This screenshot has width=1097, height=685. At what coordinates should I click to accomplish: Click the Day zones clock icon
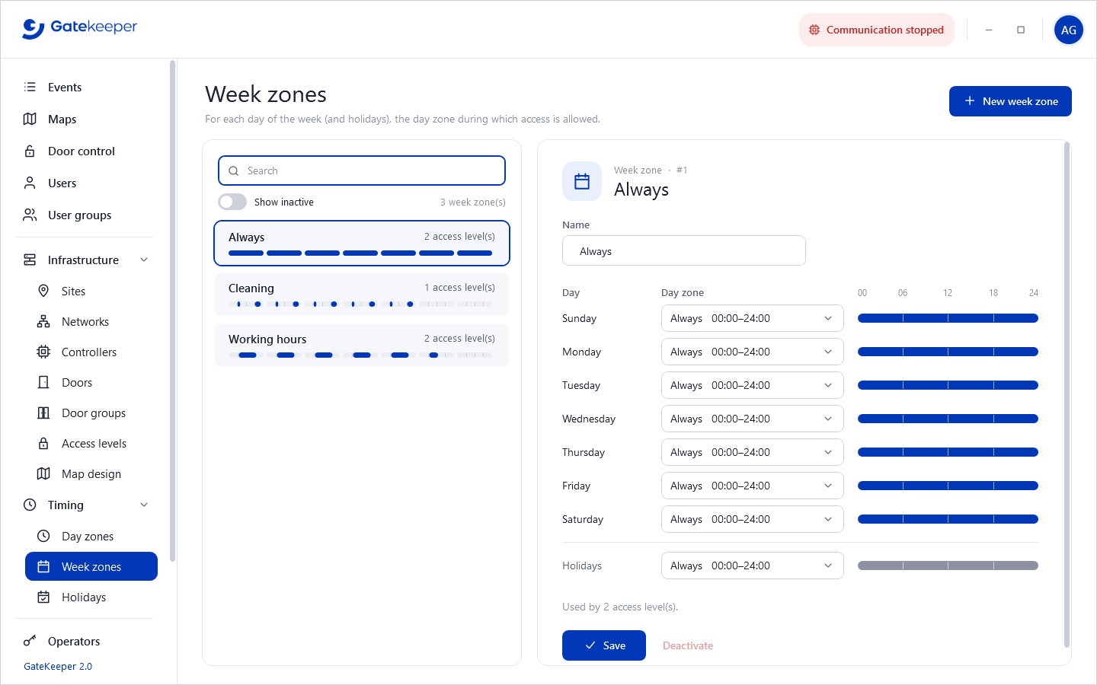coord(43,536)
